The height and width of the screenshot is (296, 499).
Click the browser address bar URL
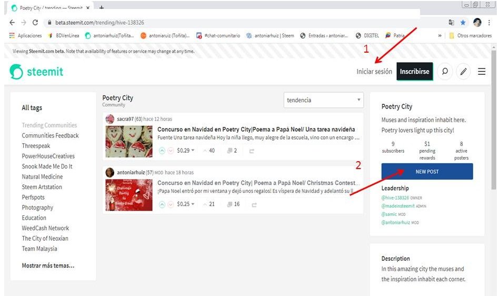point(99,23)
